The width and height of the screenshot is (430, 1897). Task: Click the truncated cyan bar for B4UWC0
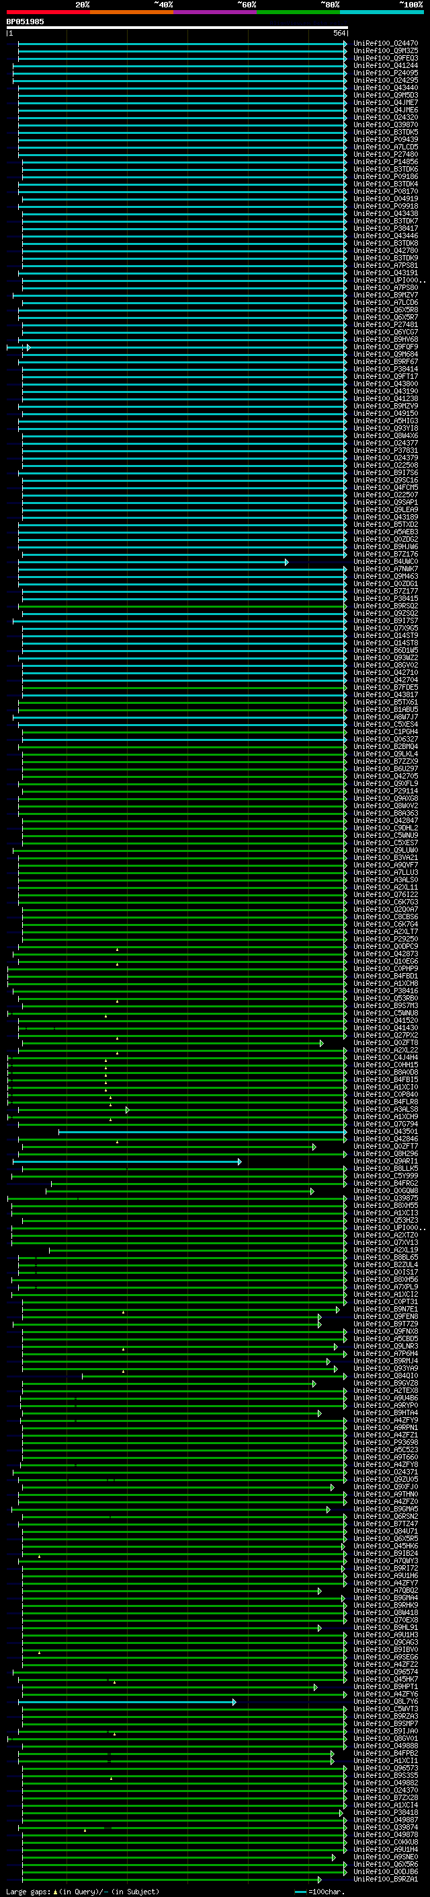tap(153, 562)
